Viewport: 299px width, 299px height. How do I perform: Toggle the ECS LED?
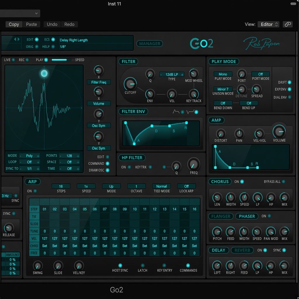pos(53,39)
